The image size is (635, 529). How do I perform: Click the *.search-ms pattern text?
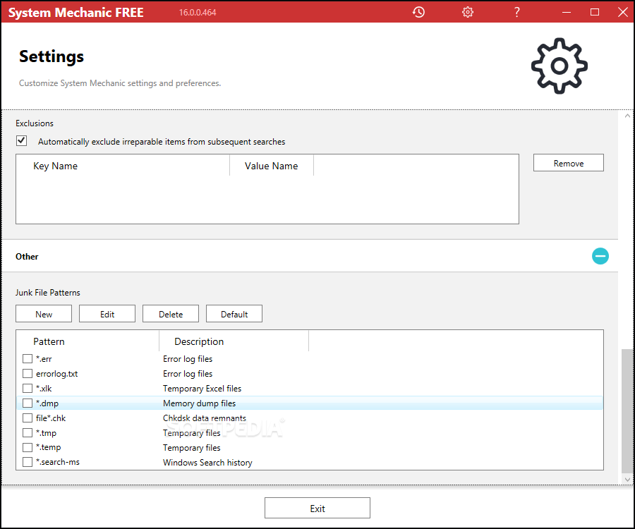tap(58, 462)
